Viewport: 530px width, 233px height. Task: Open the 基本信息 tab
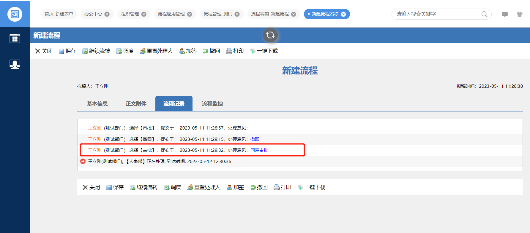tap(97, 104)
